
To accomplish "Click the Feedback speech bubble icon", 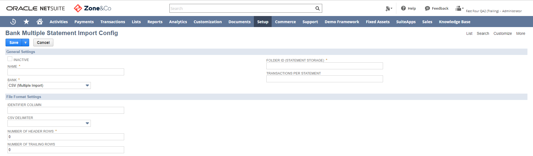I will [427, 8].
